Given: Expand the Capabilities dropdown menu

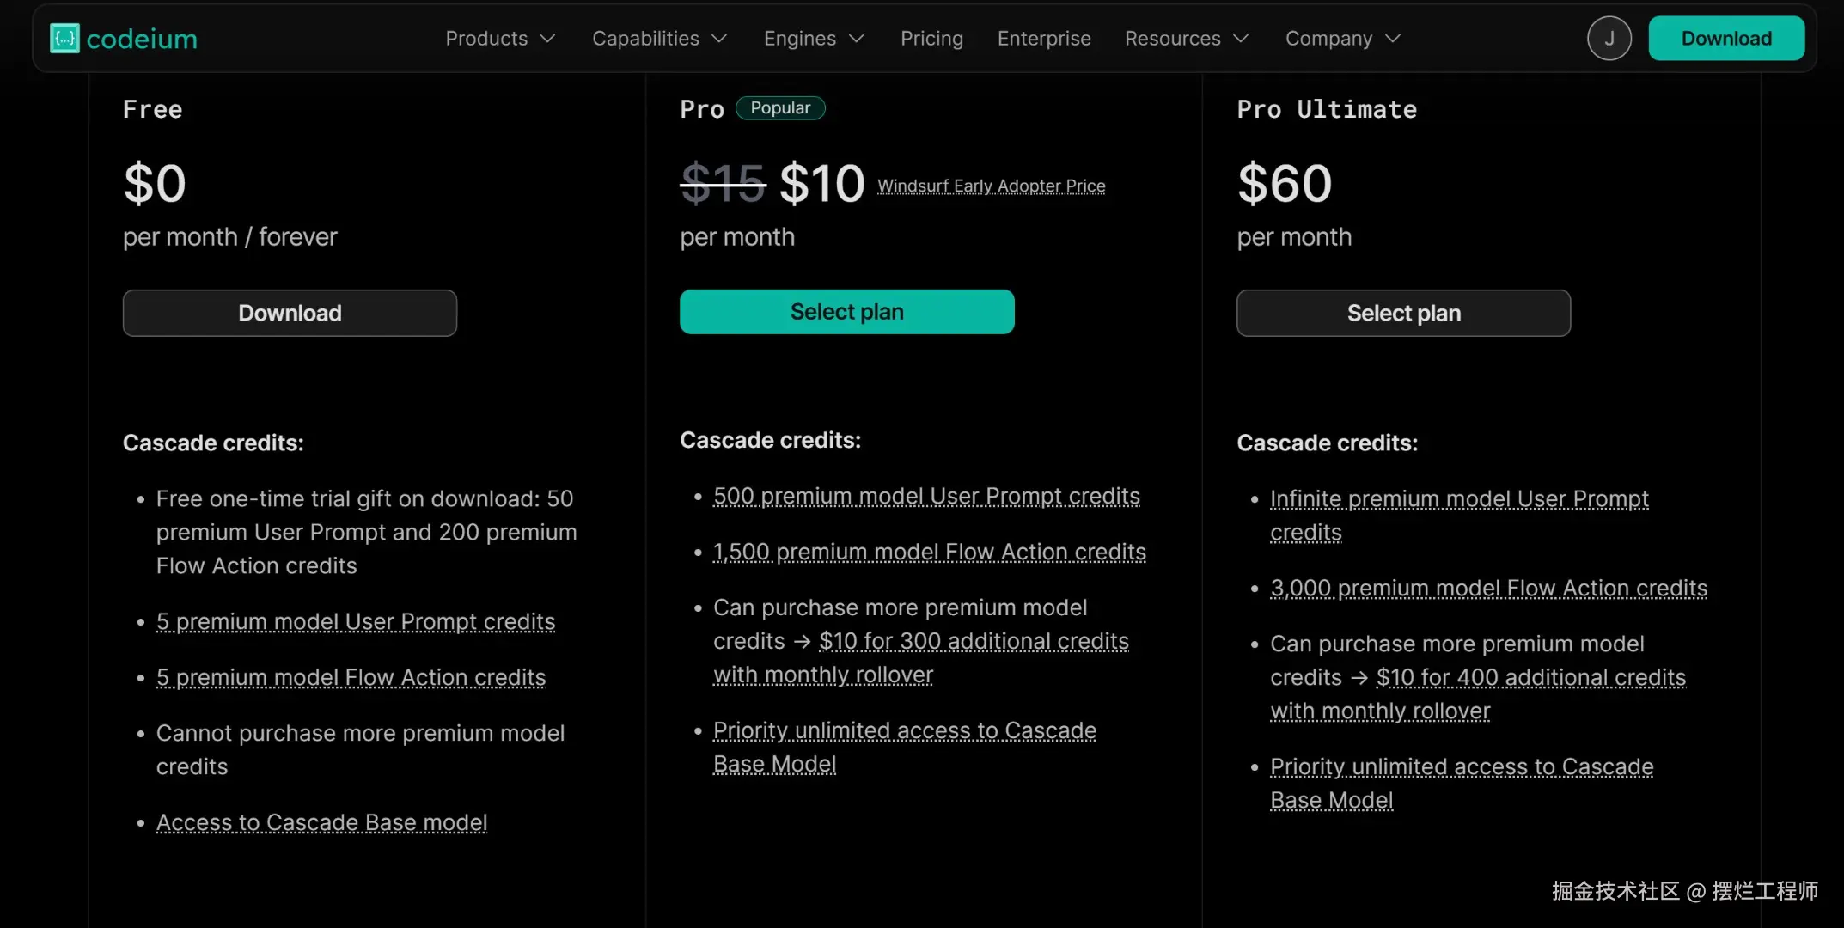Looking at the screenshot, I should coord(659,39).
